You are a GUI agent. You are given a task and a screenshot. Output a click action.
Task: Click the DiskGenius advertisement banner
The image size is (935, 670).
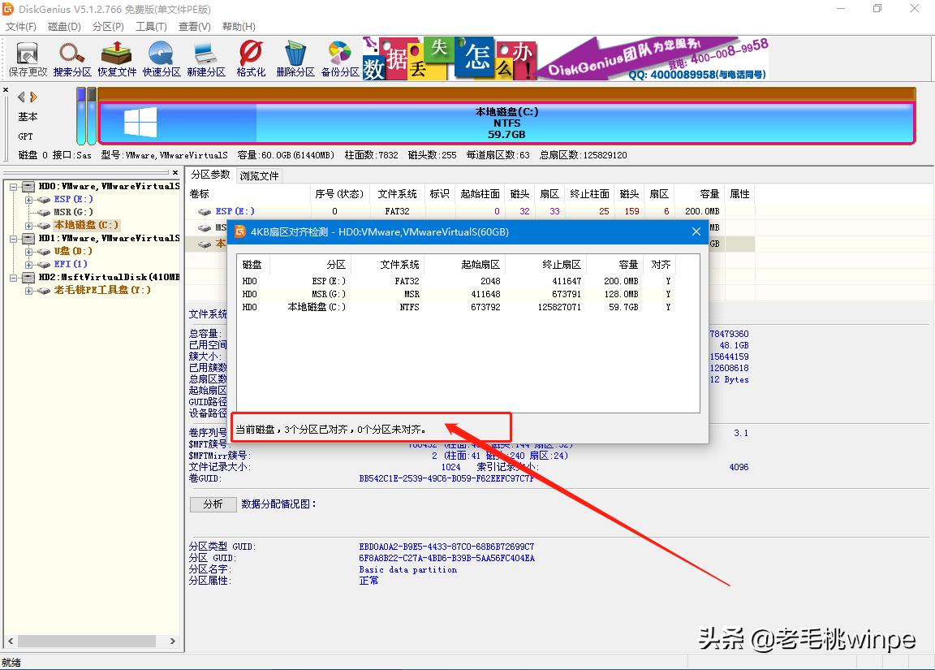[x=565, y=58]
